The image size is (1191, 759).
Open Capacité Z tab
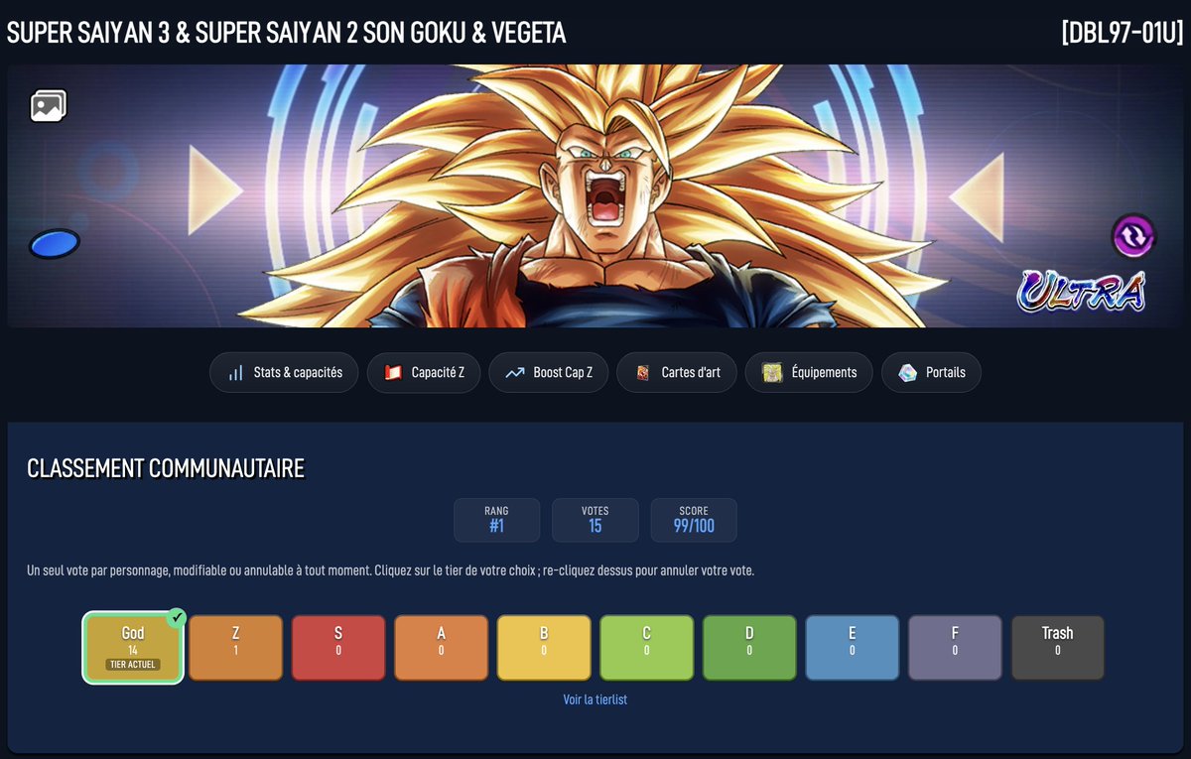(424, 373)
